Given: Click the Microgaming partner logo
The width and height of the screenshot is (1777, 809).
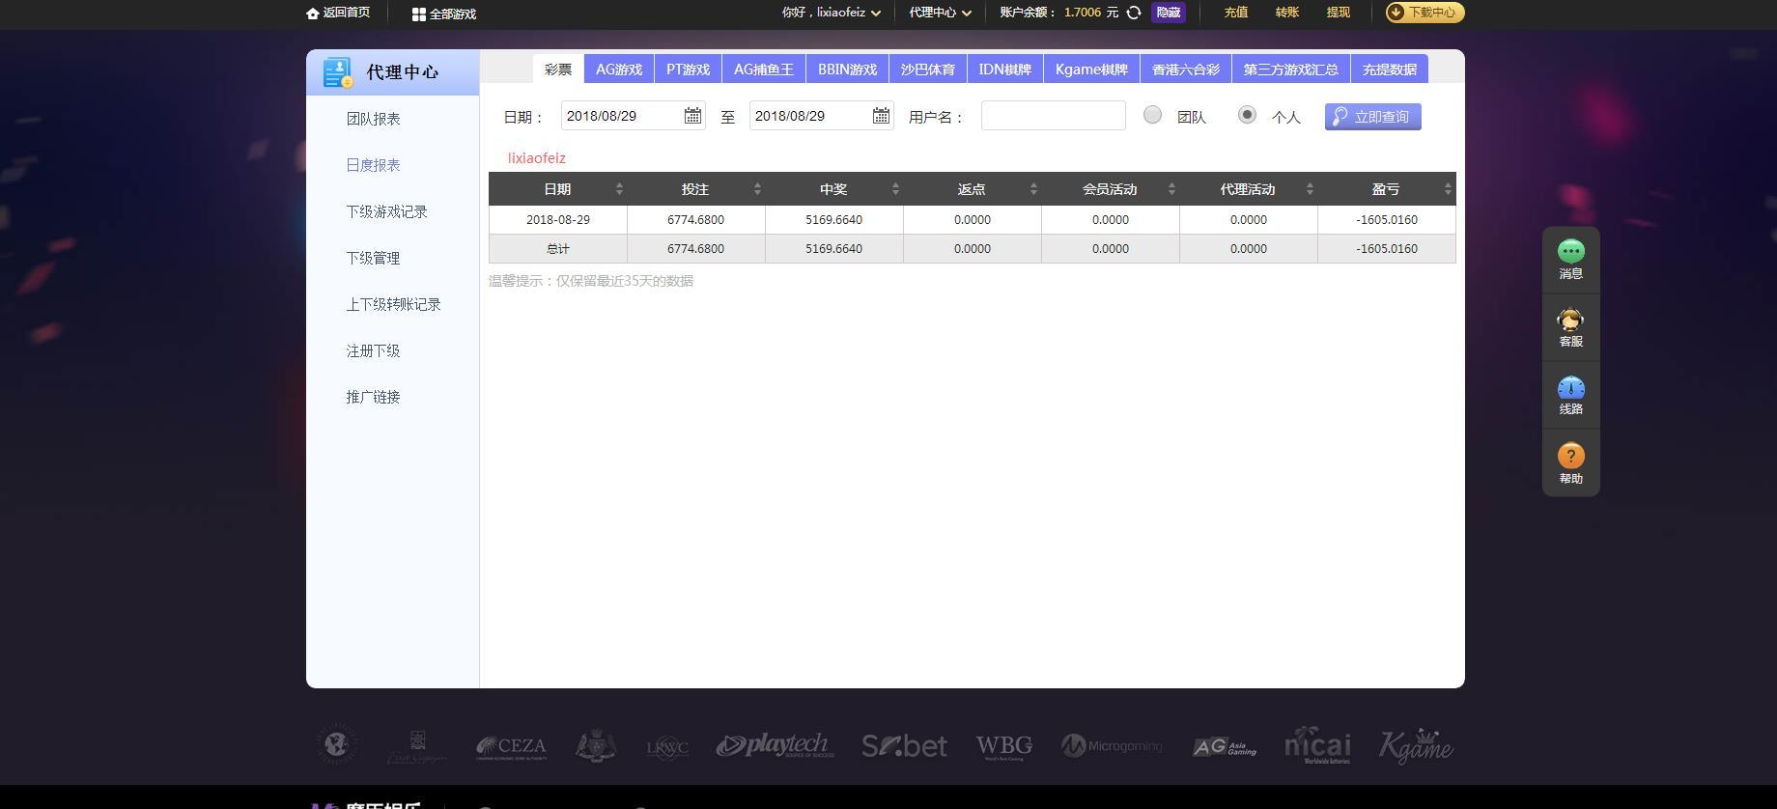Looking at the screenshot, I should pyautogui.click(x=1112, y=745).
